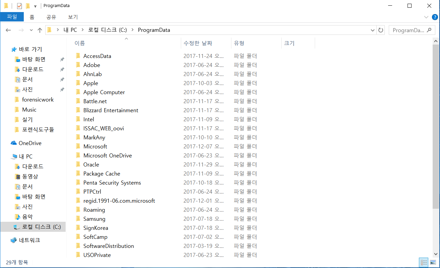Click ProgramData breadcrumb in address bar

154,30
